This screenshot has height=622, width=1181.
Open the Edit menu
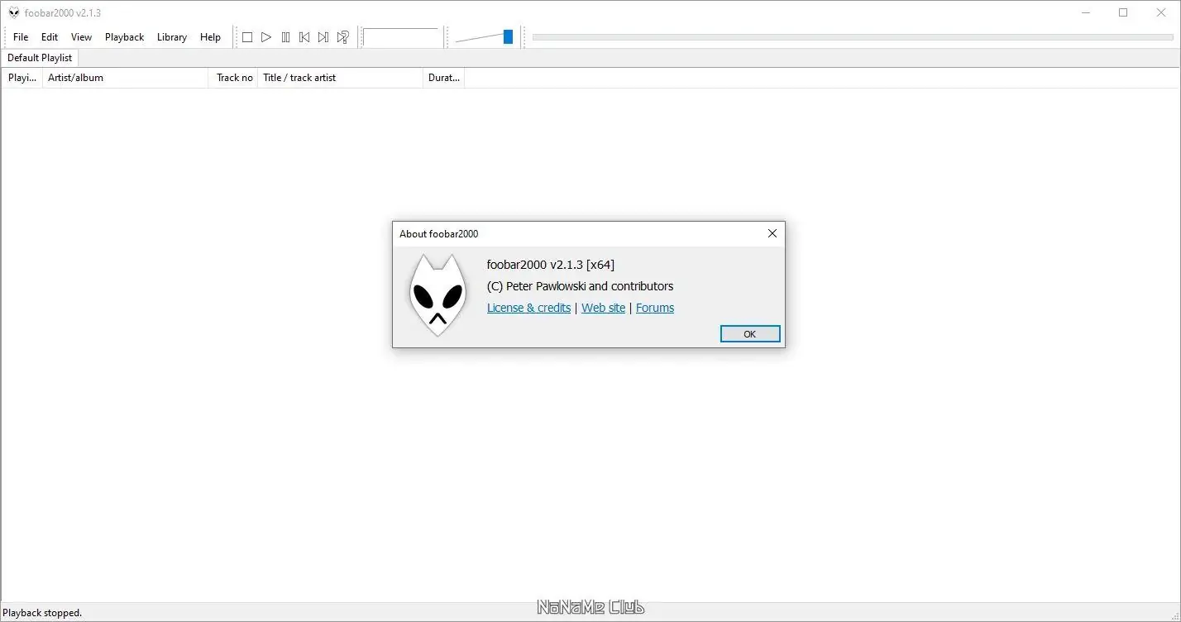click(x=50, y=37)
